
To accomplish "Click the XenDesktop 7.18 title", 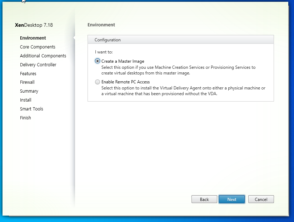I will click(x=34, y=25).
